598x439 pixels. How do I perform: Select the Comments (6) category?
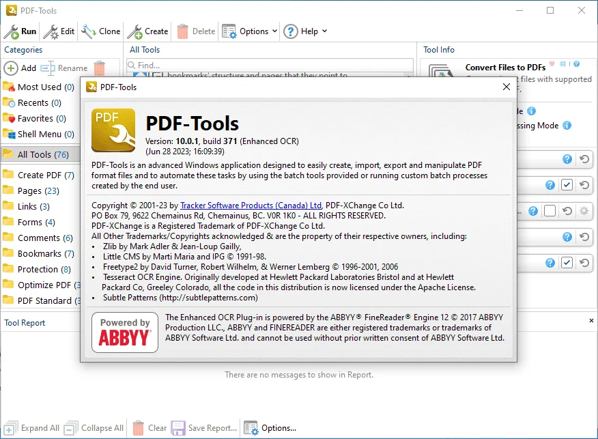point(38,238)
